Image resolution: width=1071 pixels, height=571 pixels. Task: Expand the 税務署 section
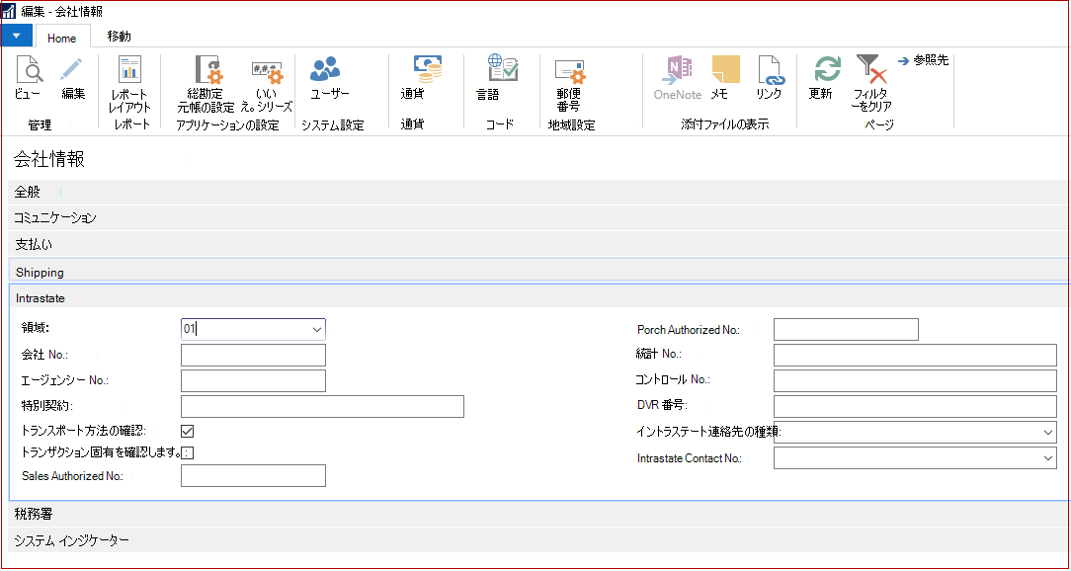pos(538,515)
